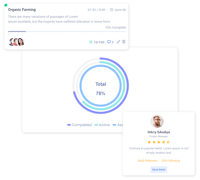200x180 pixels.
Task: Click the outer purple Completed ring
Action: [x=128, y=86]
